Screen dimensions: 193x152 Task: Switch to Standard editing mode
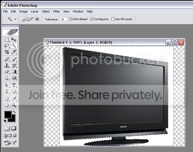[x=7, y=128]
